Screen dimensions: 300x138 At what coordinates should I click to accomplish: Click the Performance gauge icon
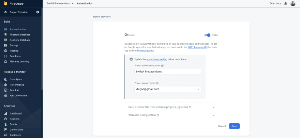(5, 85)
